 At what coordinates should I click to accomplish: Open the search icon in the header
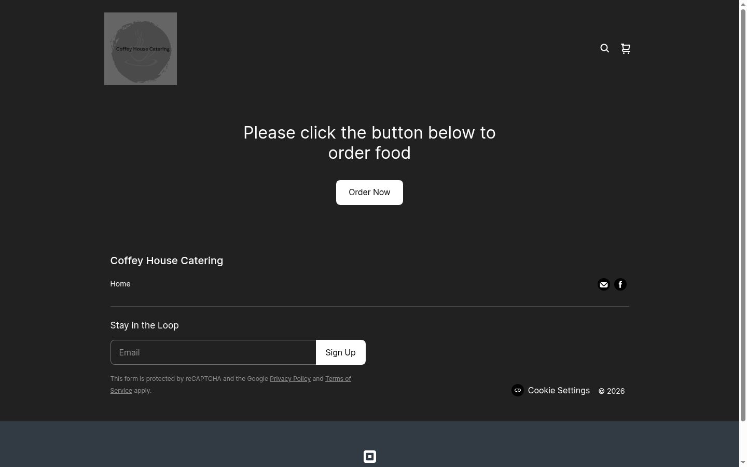tap(604, 48)
